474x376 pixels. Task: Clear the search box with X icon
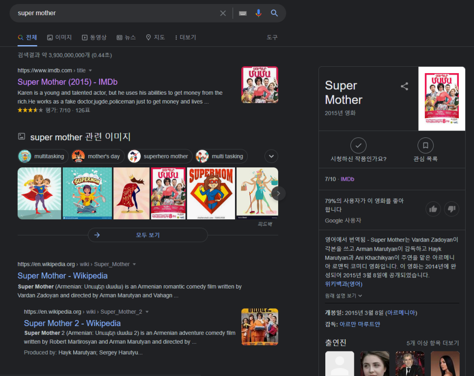click(x=223, y=13)
